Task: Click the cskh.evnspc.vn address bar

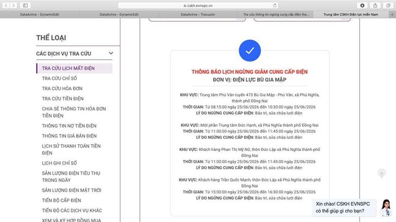Action: [x=198, y=5]
